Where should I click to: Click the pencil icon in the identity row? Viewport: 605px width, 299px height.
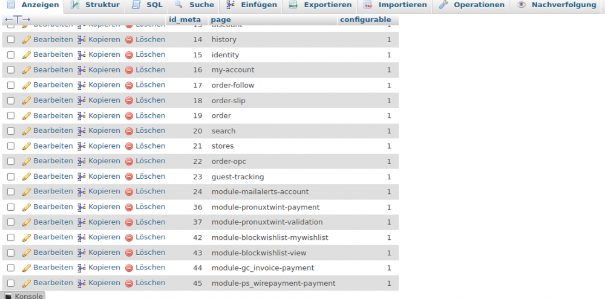[x=26, y=55]
